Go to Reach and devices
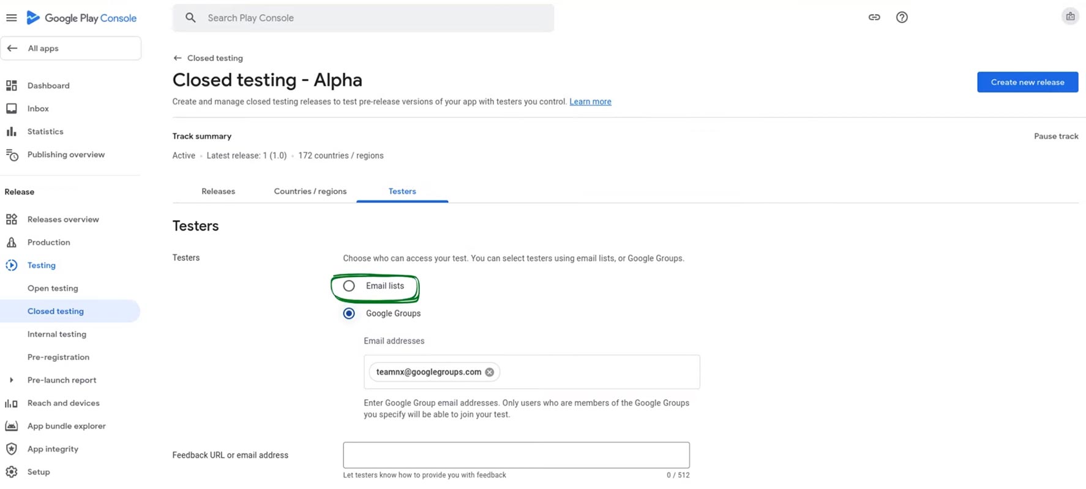 point(64,403)
